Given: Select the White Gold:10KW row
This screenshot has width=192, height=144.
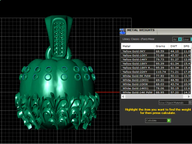Looking at the screenshot, I should [156, 84].
